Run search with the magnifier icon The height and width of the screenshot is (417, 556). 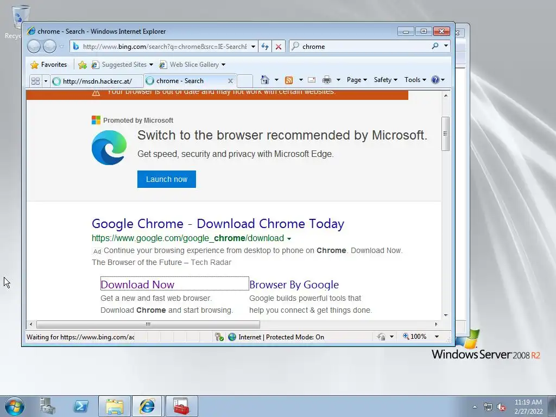[435, 46]
